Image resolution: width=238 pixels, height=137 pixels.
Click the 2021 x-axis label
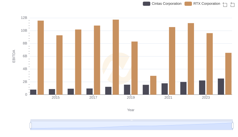pos(168,97)
